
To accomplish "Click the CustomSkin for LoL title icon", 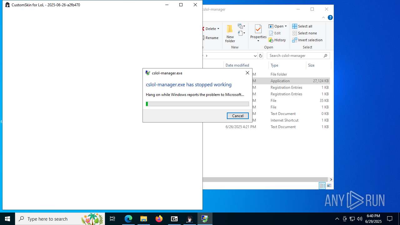I will coord(7,5).
